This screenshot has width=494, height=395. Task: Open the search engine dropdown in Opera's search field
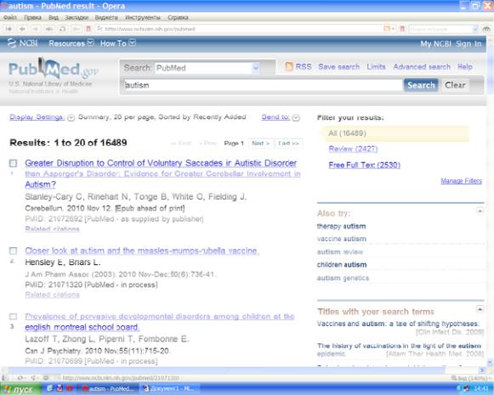click(474, 29)
